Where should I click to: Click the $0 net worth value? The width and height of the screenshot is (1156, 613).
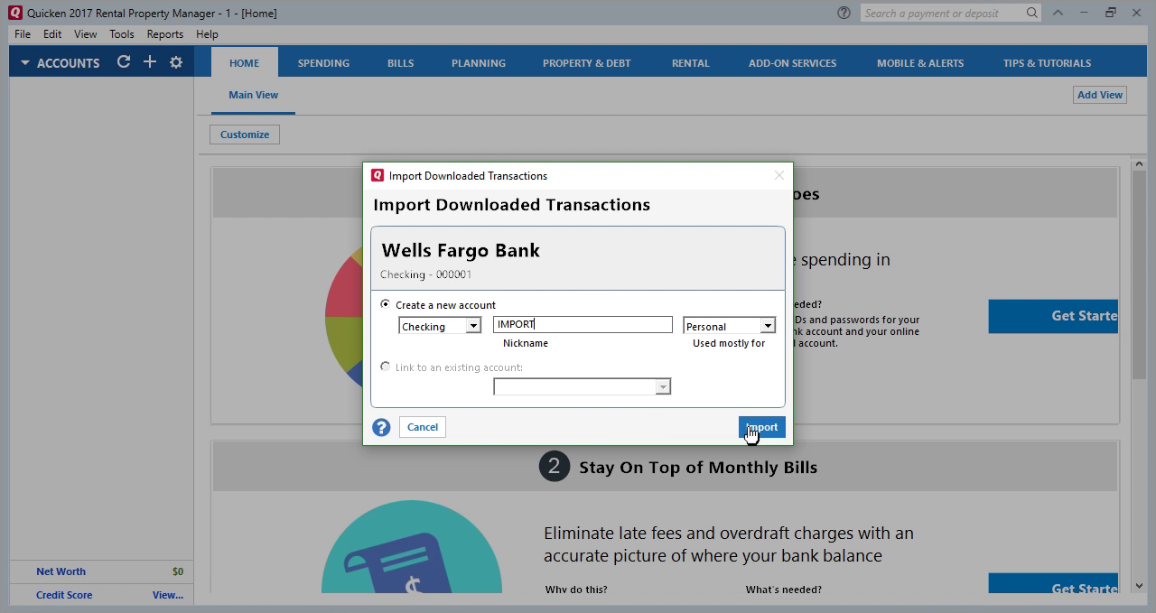coord(178,571)
